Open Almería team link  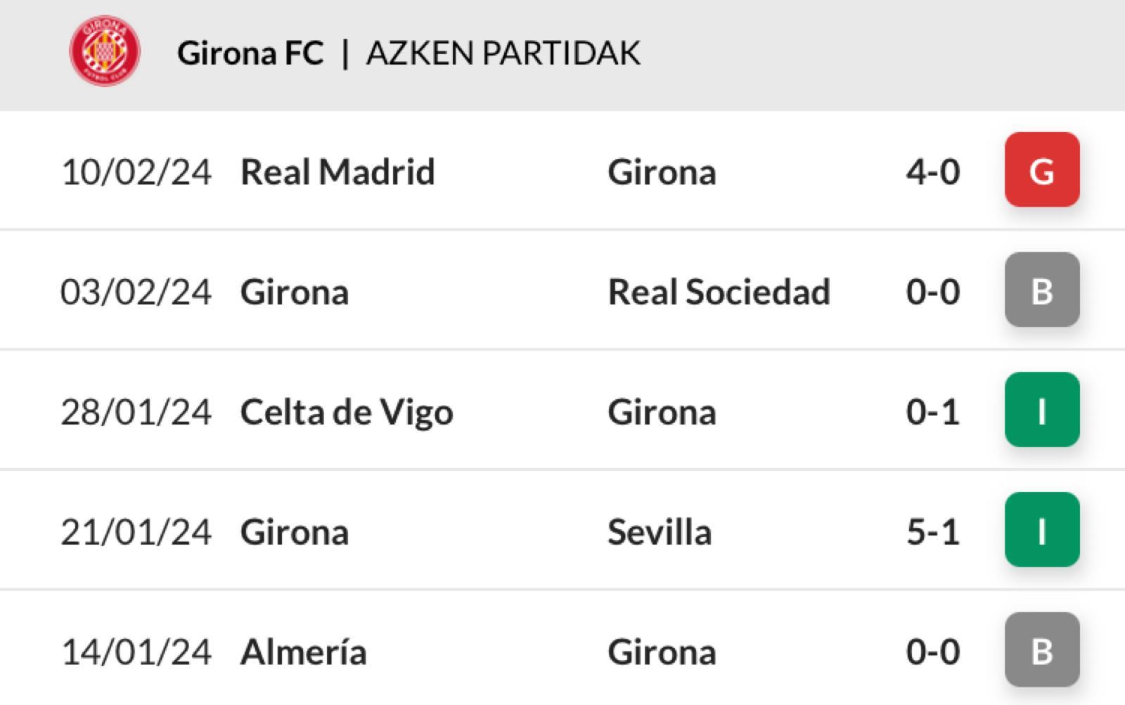click(x=304, y=652)
